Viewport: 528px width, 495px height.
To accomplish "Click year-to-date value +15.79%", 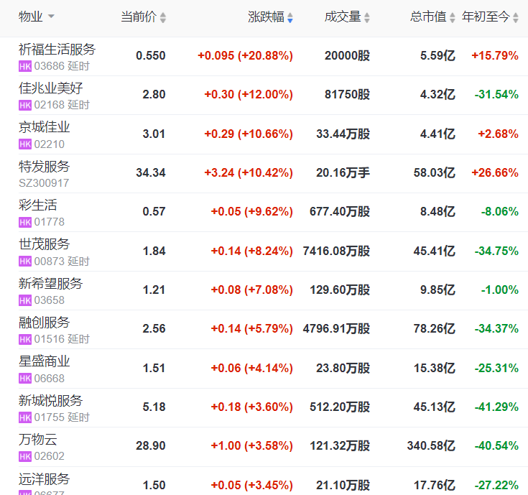I will (495, 55).
